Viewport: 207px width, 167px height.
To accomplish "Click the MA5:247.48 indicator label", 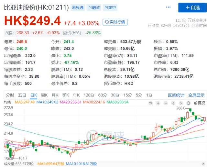I will click(25, 102).
